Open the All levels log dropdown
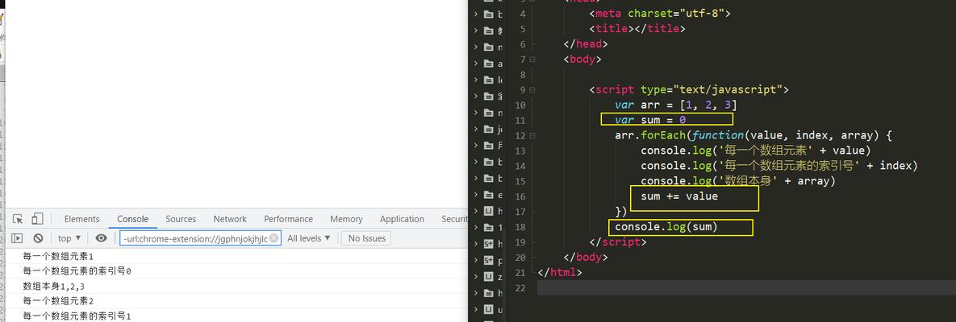Viewport: 956px width, 322px height. [309, 238]
